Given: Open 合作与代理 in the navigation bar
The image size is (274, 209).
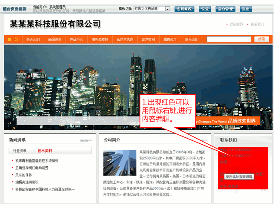Looking at the screenshot, I should pyautogui.click(x=125, y=39).
